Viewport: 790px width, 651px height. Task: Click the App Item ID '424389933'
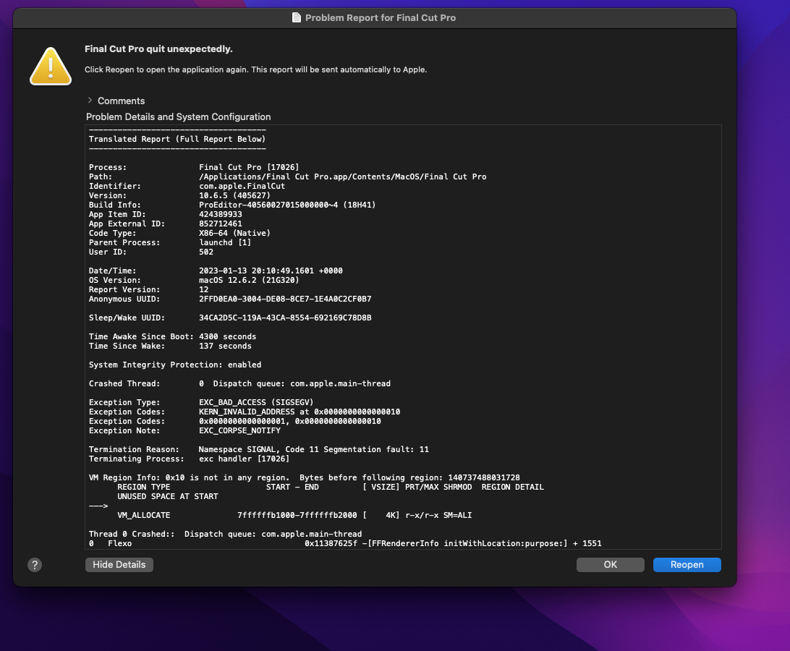click(220, 214)
